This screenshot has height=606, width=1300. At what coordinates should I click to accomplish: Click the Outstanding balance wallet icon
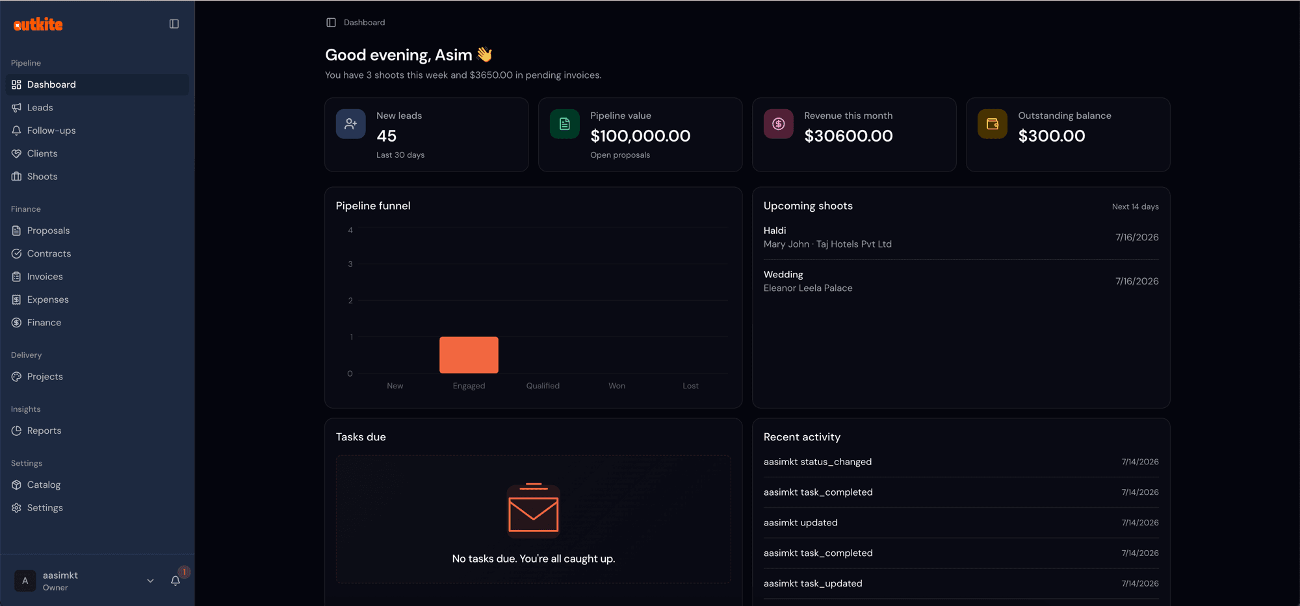(x=992, y=124)
